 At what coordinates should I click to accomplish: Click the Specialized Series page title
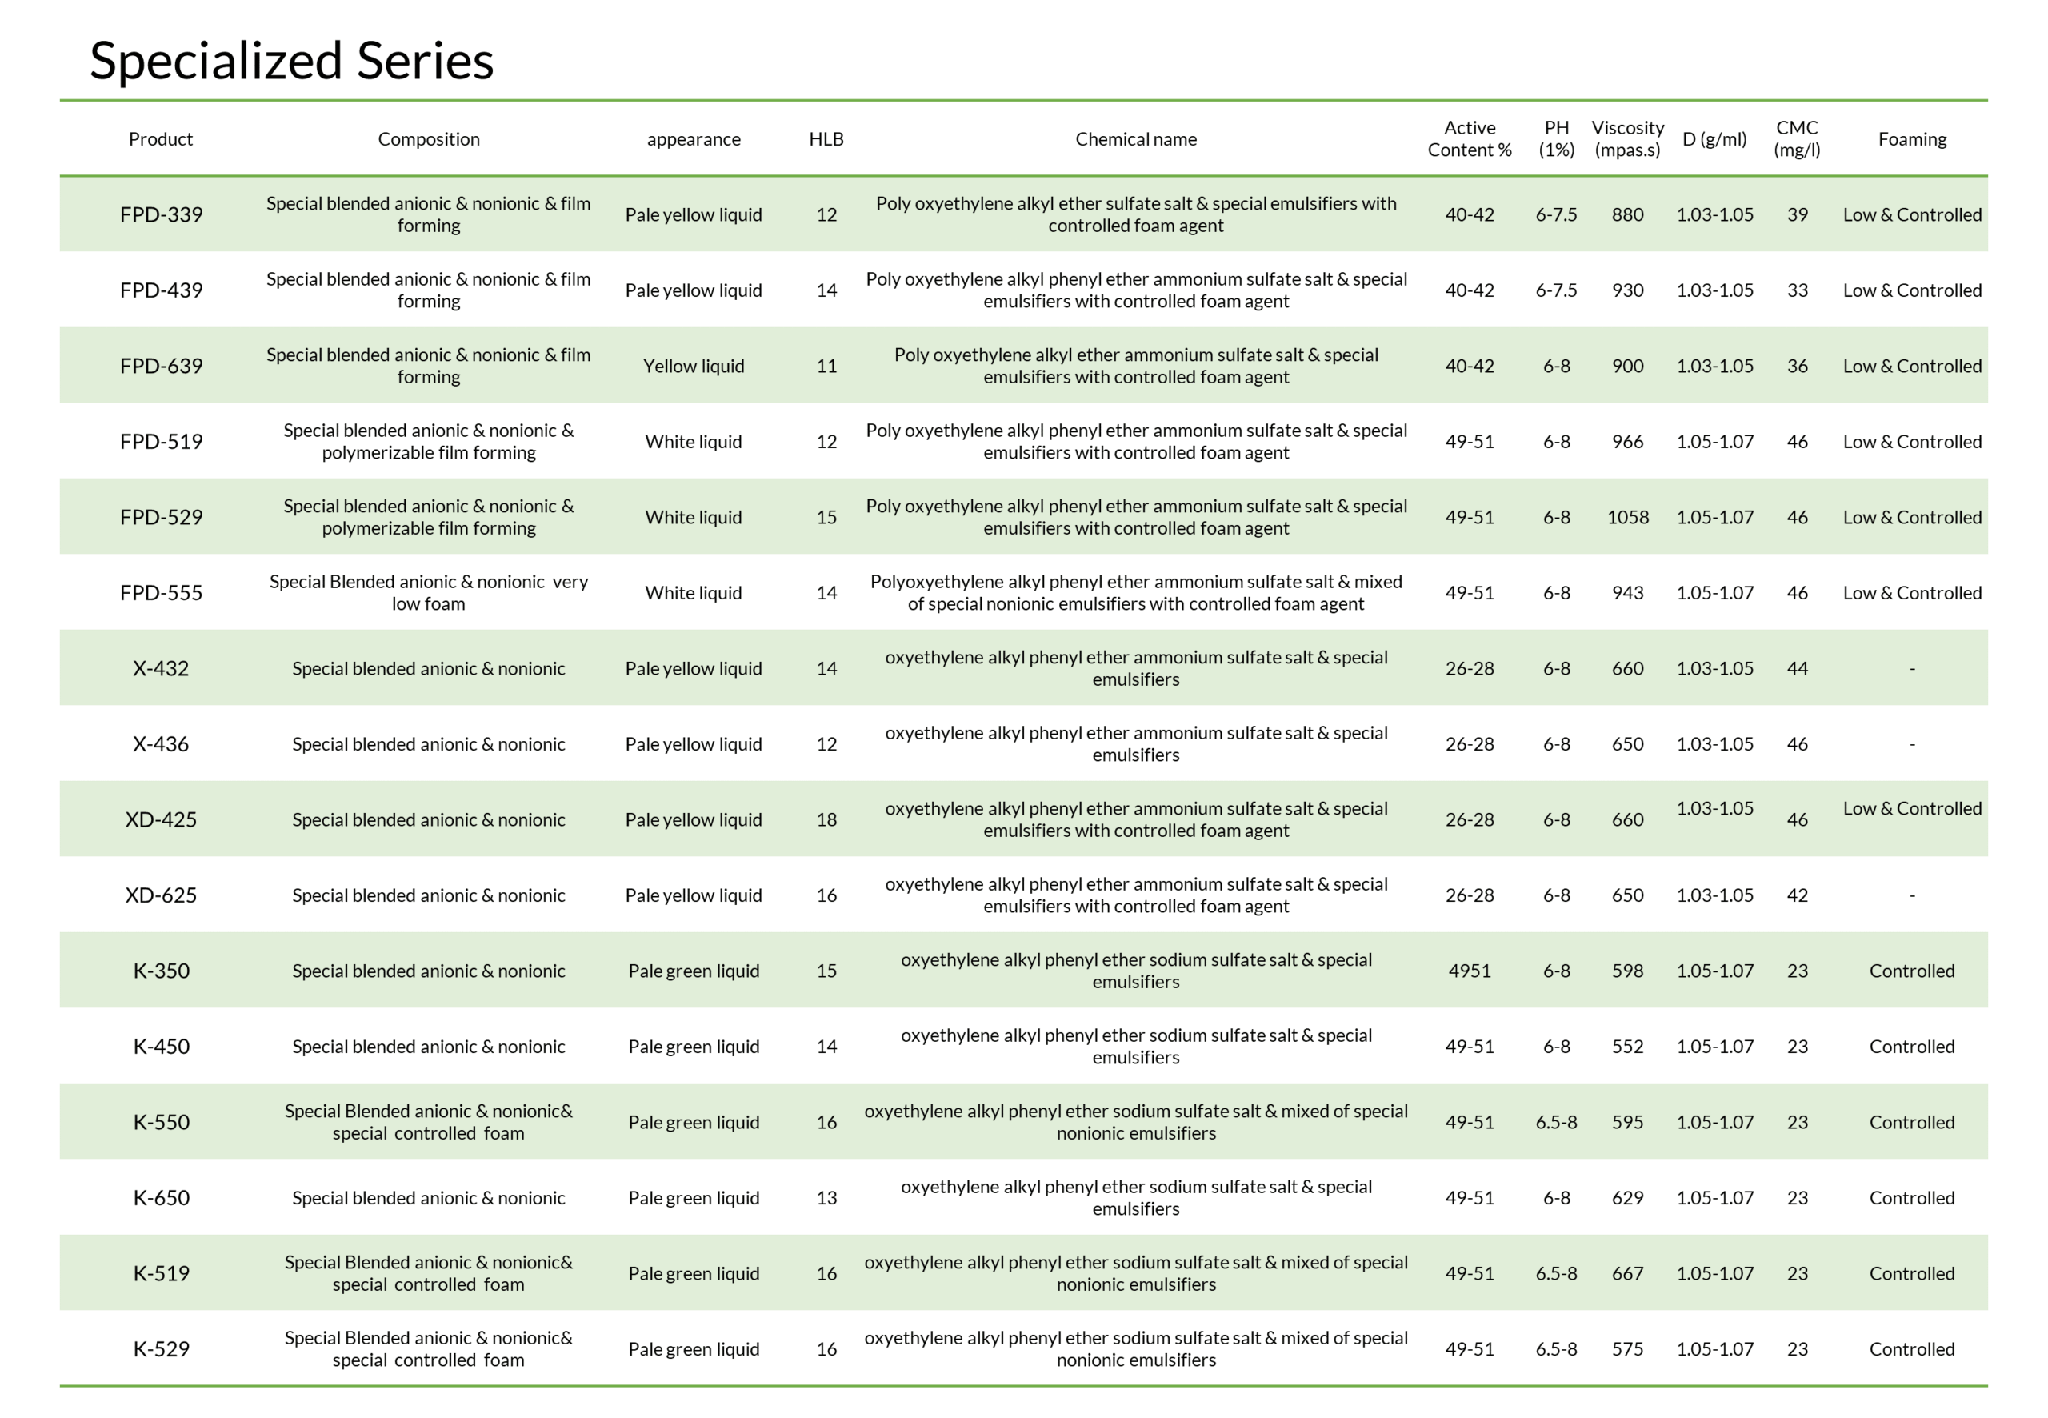[x=291, y=60]
